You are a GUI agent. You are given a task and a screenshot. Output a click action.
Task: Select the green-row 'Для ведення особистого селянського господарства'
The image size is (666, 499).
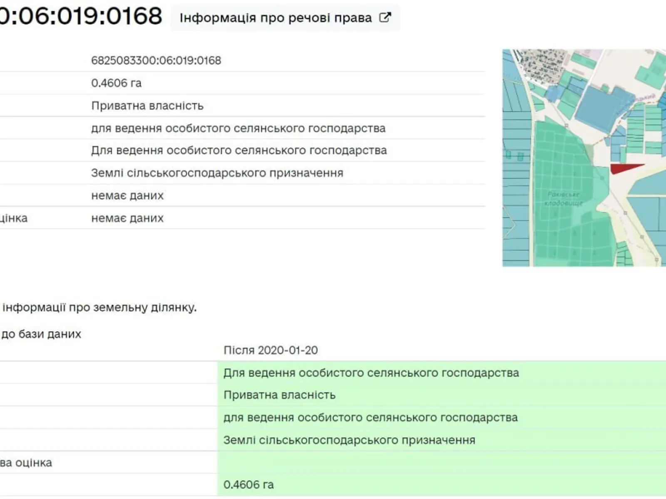[x=371, y=373]
